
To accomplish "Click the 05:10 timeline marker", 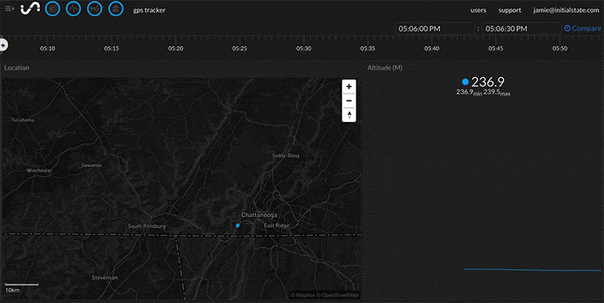I will coord(48,48).
